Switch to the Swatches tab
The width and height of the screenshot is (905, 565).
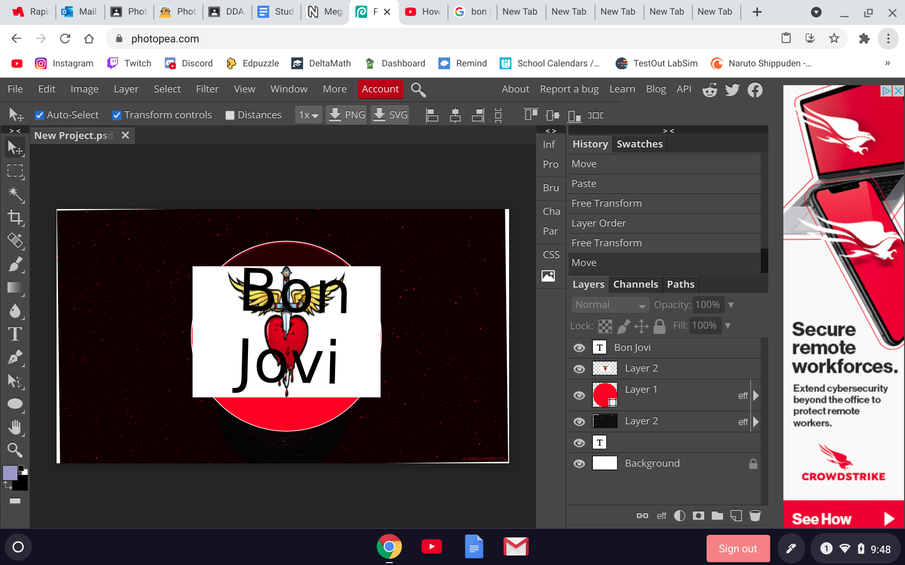point(640,144)
